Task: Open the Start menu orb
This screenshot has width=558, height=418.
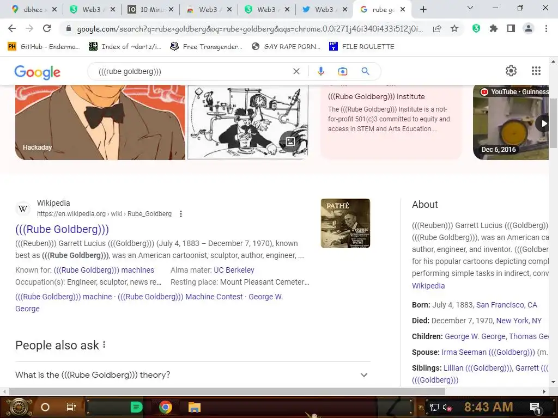Action: pos(19,407)
